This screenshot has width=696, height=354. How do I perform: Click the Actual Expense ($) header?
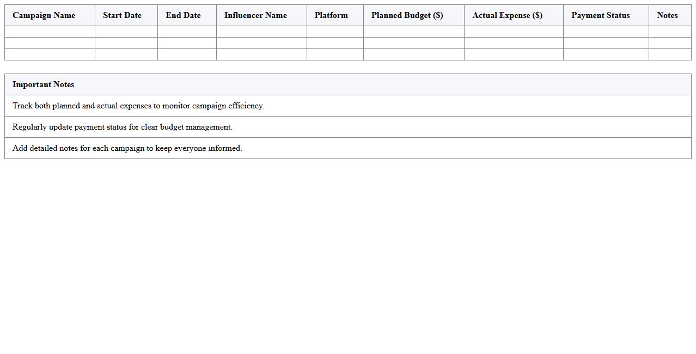point(507,15)
